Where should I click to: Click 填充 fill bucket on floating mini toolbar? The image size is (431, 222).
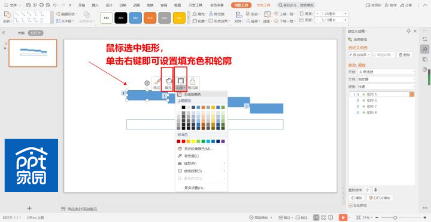click(168, 84)
